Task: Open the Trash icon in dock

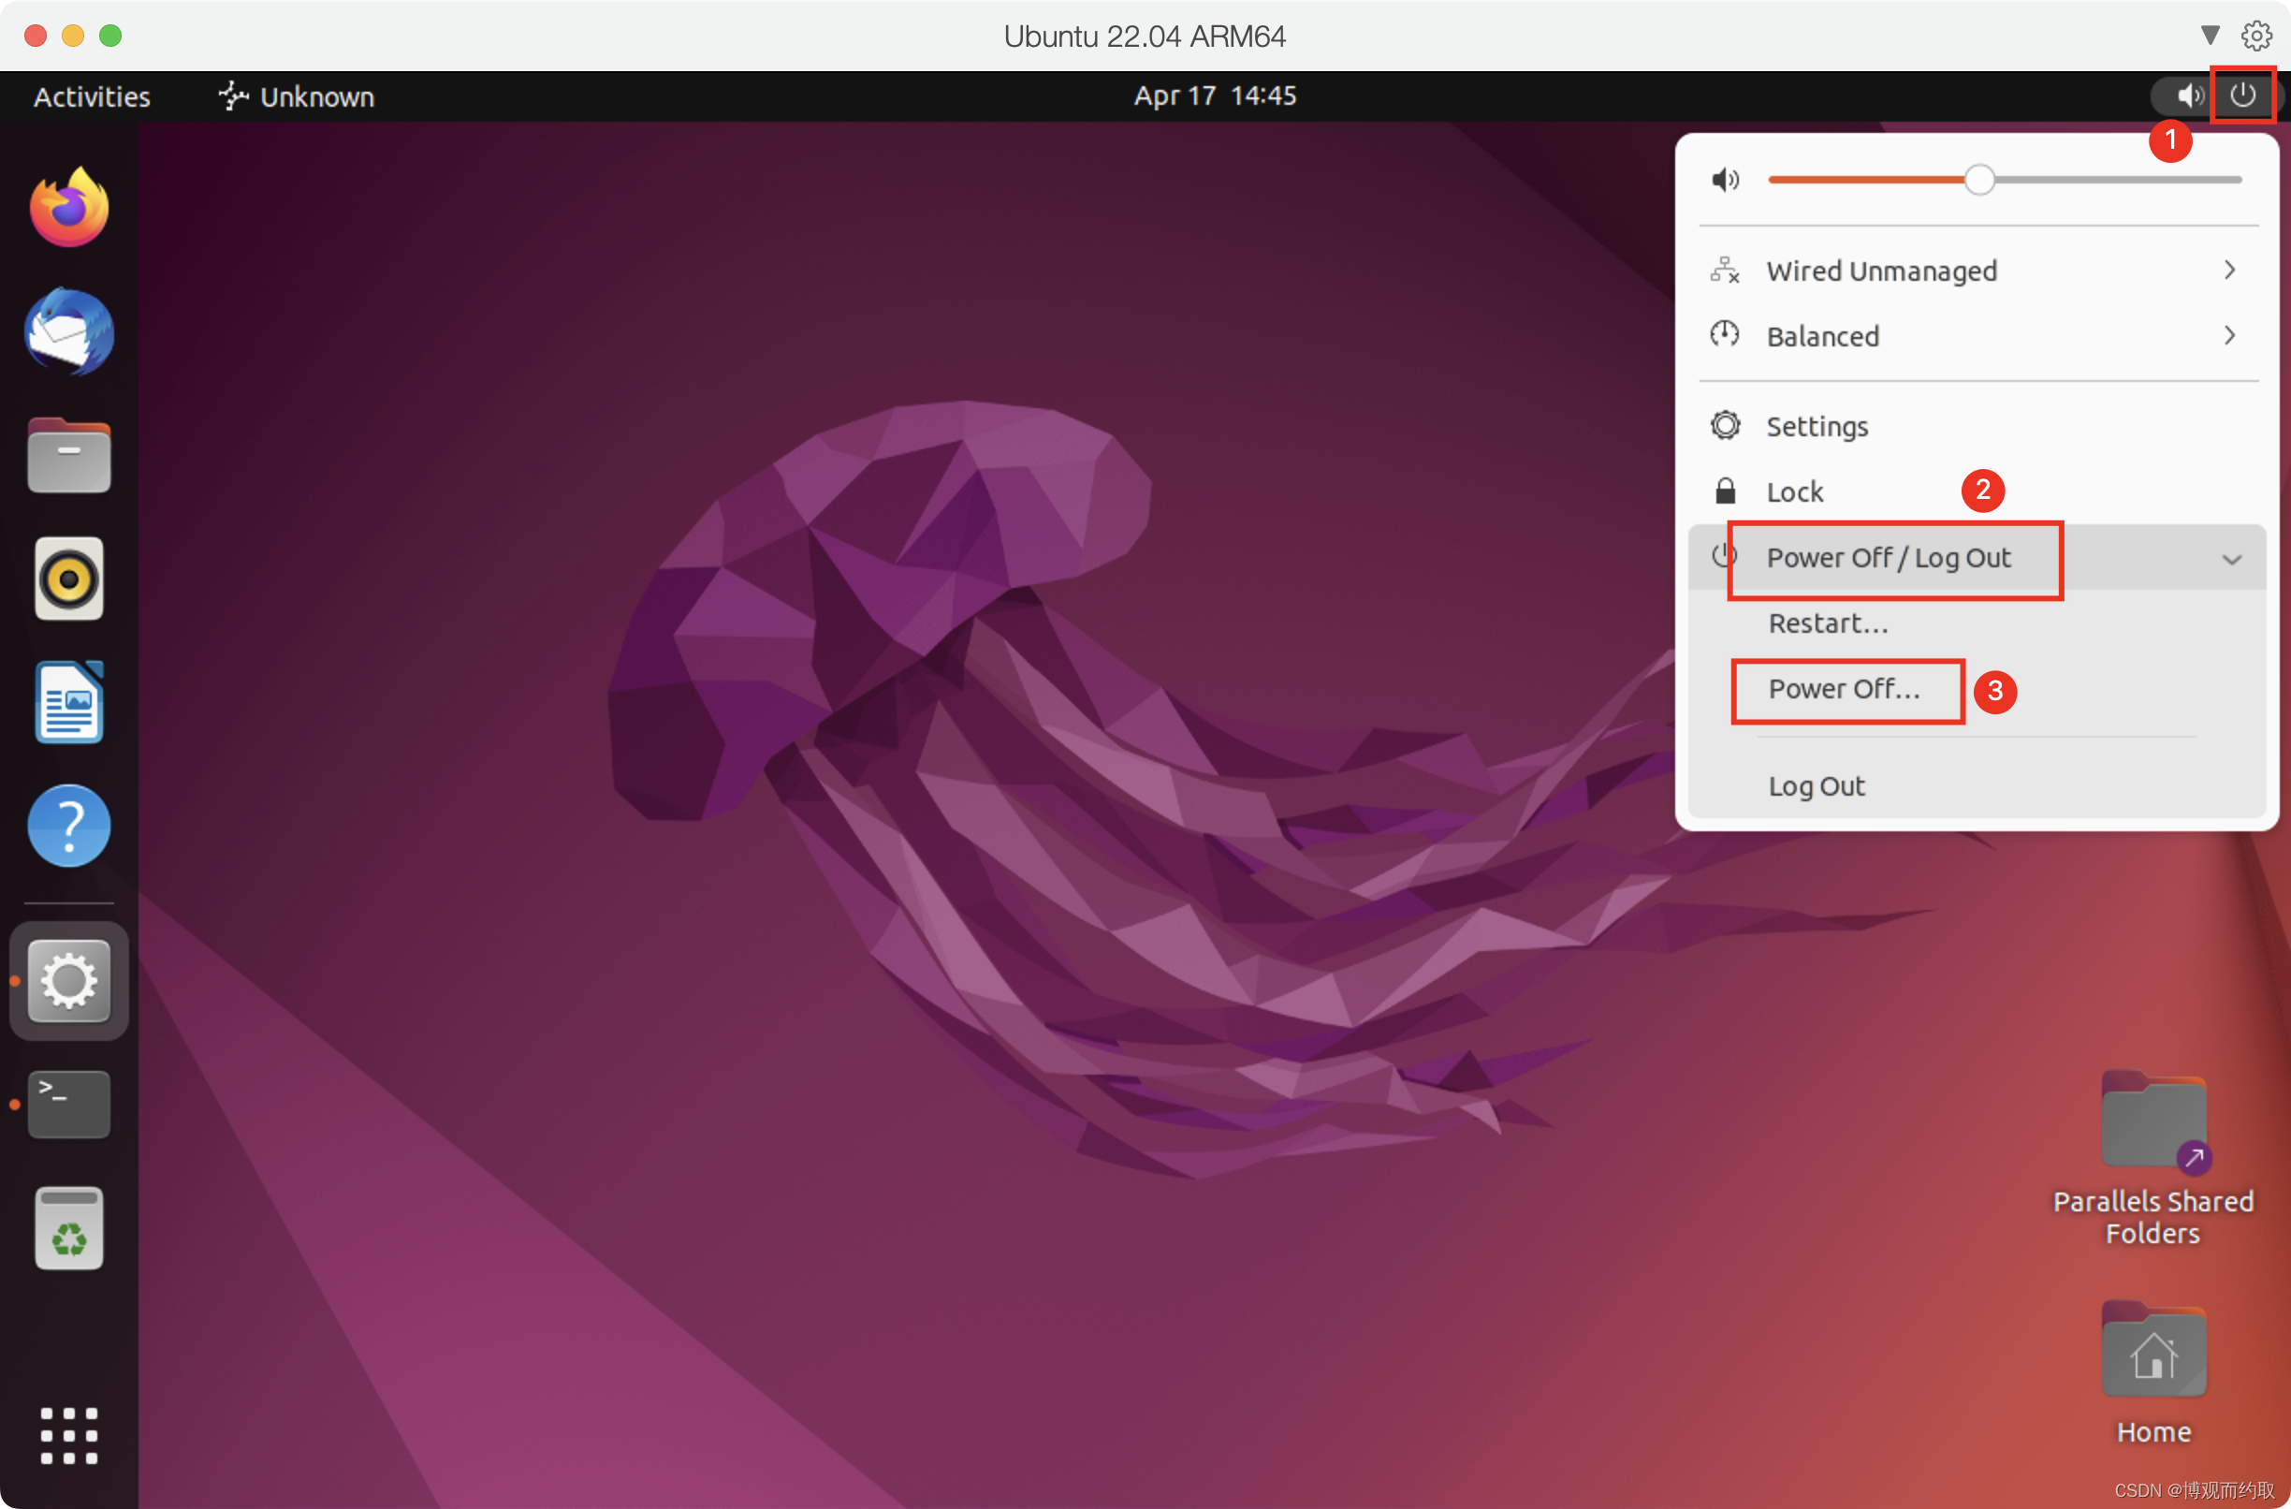Action: [x=69, y=1228]
